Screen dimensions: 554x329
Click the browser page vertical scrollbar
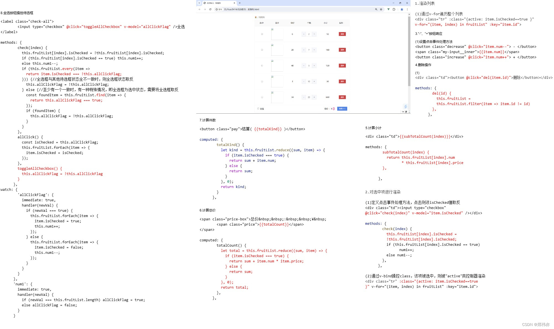pos(409,50)
